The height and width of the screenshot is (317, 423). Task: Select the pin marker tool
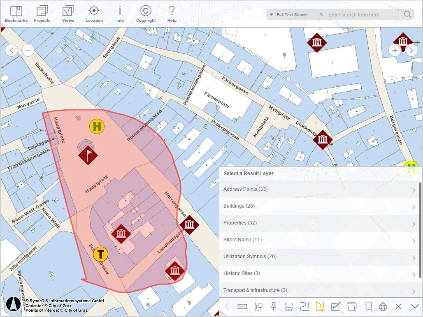pyautogui.click(x=273, y=306)
